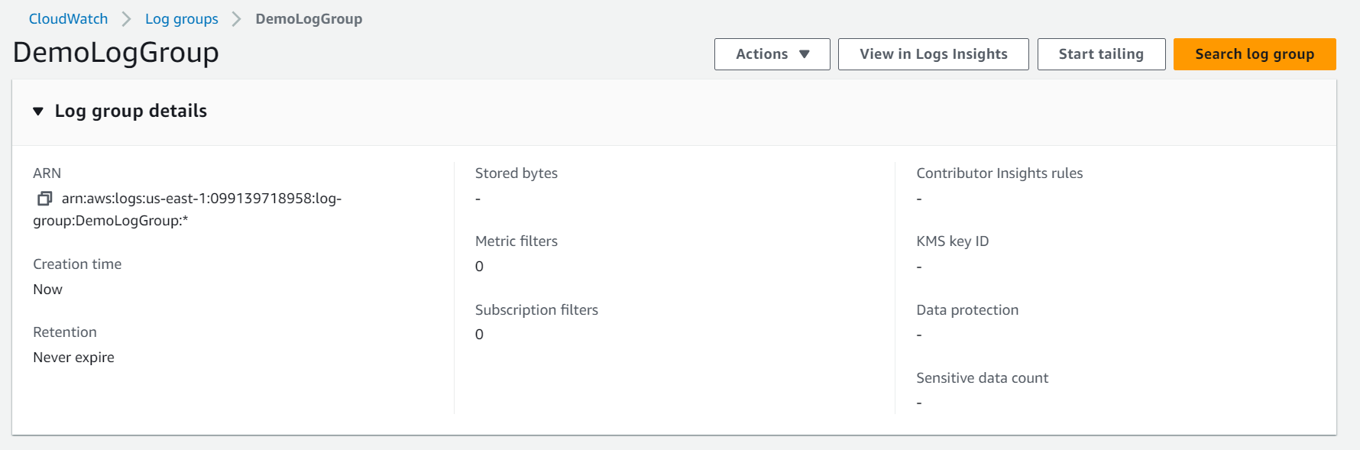The image size is (1360, 450).
Task: Select the DemoLogGroup breadcrumb text
Action: [309, 19]
